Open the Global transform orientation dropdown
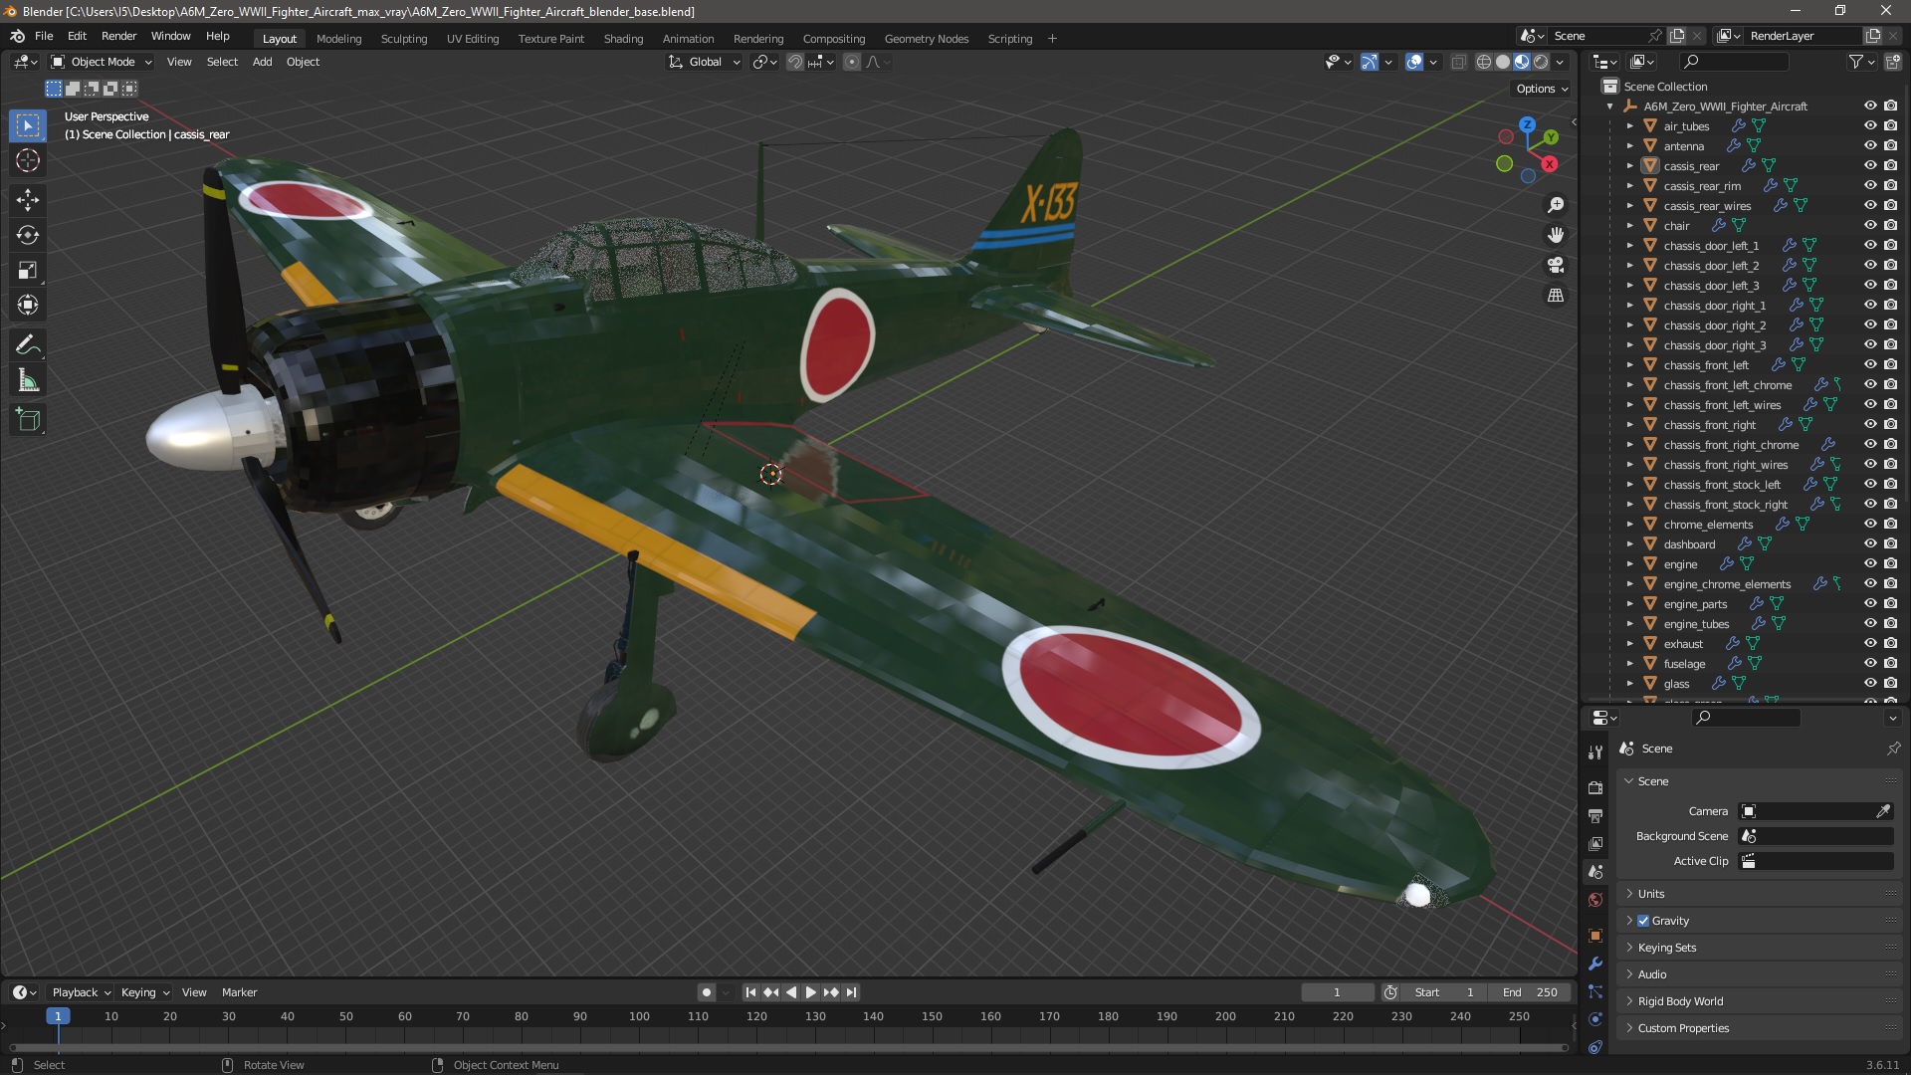The width and height of the screenshot is (1911, 1075). pos(705,62)
